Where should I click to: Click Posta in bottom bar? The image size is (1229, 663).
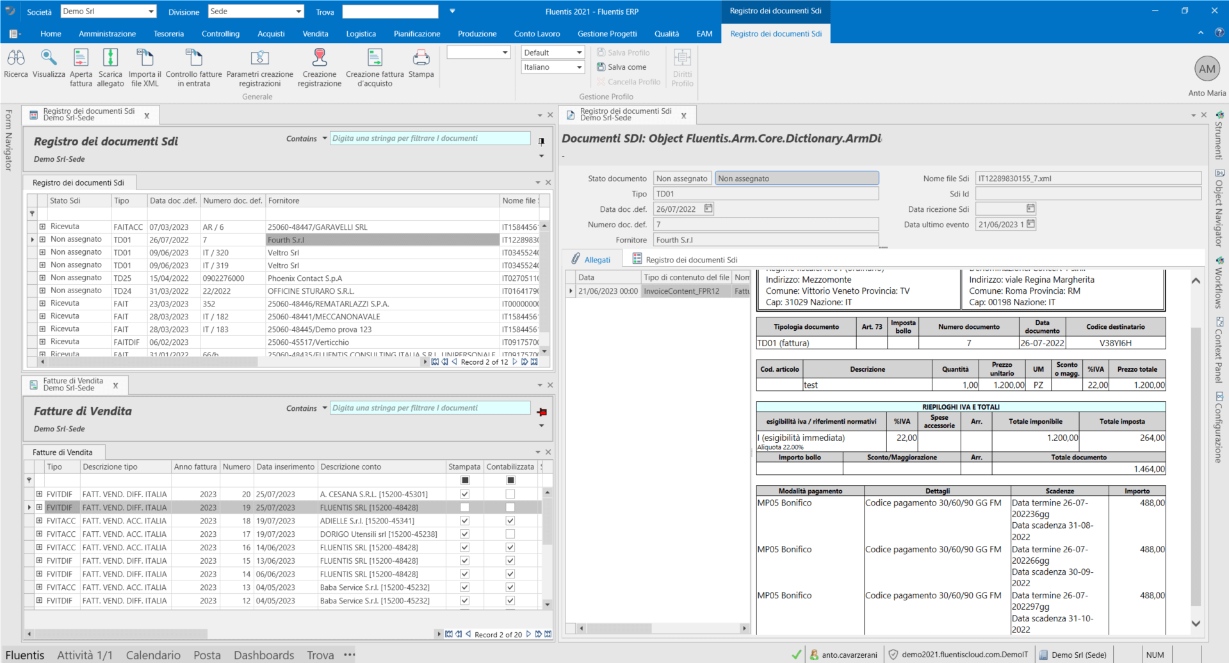click(x=207, y=655)
